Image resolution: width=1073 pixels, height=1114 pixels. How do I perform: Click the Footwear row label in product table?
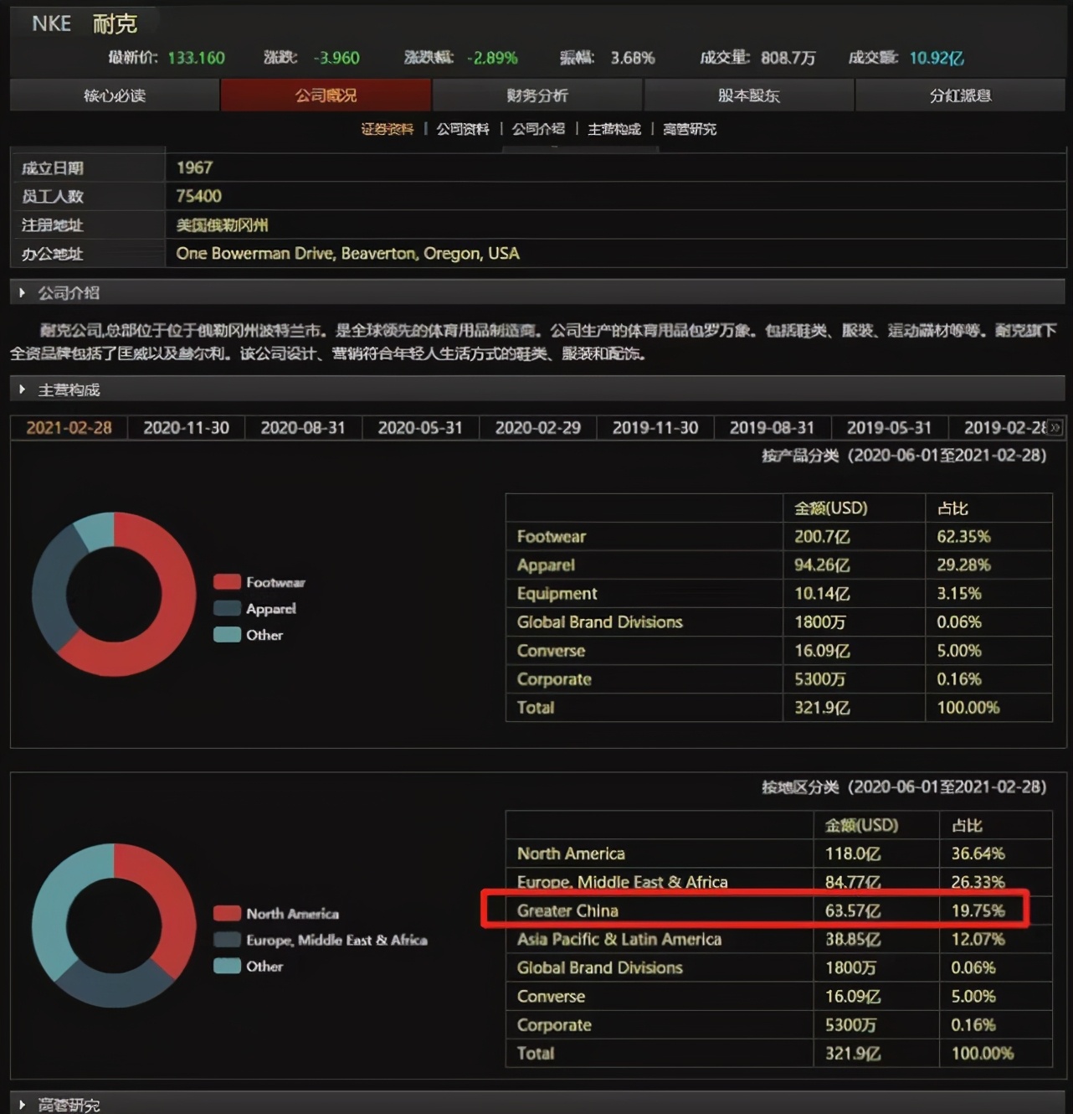point(552,536)
